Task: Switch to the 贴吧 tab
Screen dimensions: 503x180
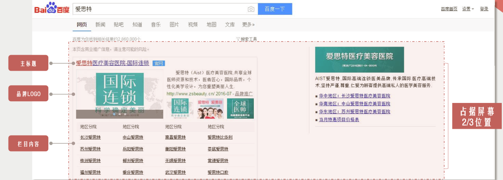Action: 119,25
